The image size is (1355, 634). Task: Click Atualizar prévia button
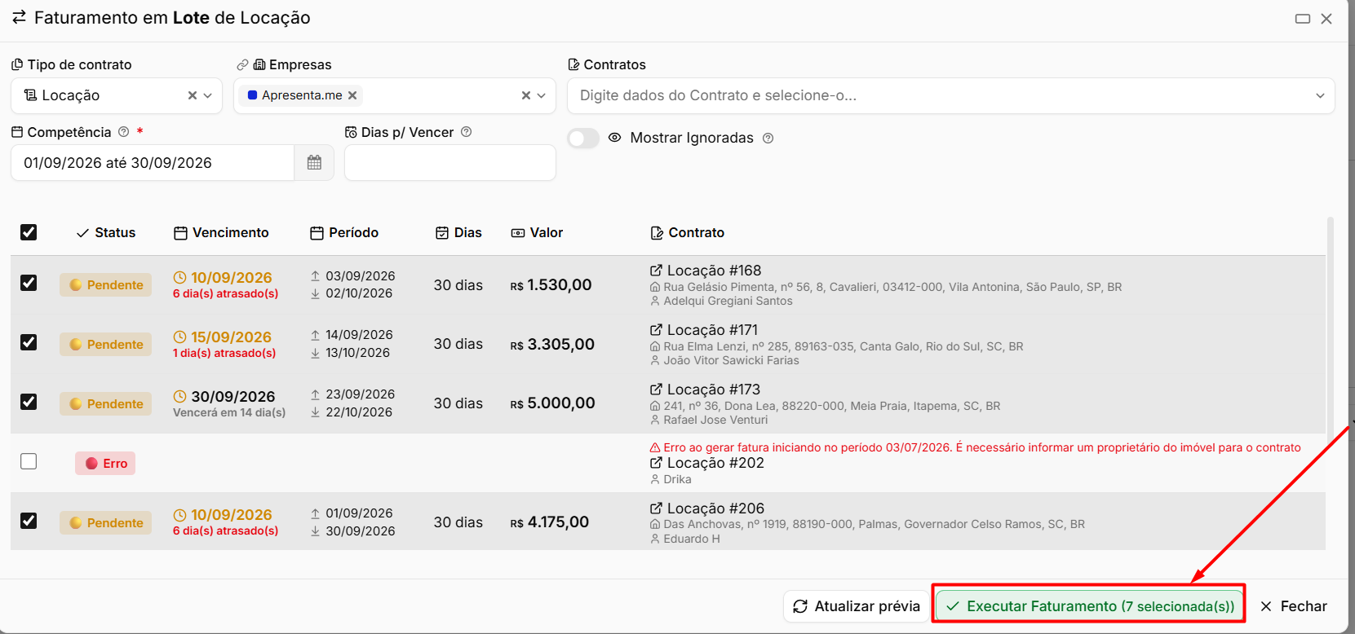coord(857,606)
